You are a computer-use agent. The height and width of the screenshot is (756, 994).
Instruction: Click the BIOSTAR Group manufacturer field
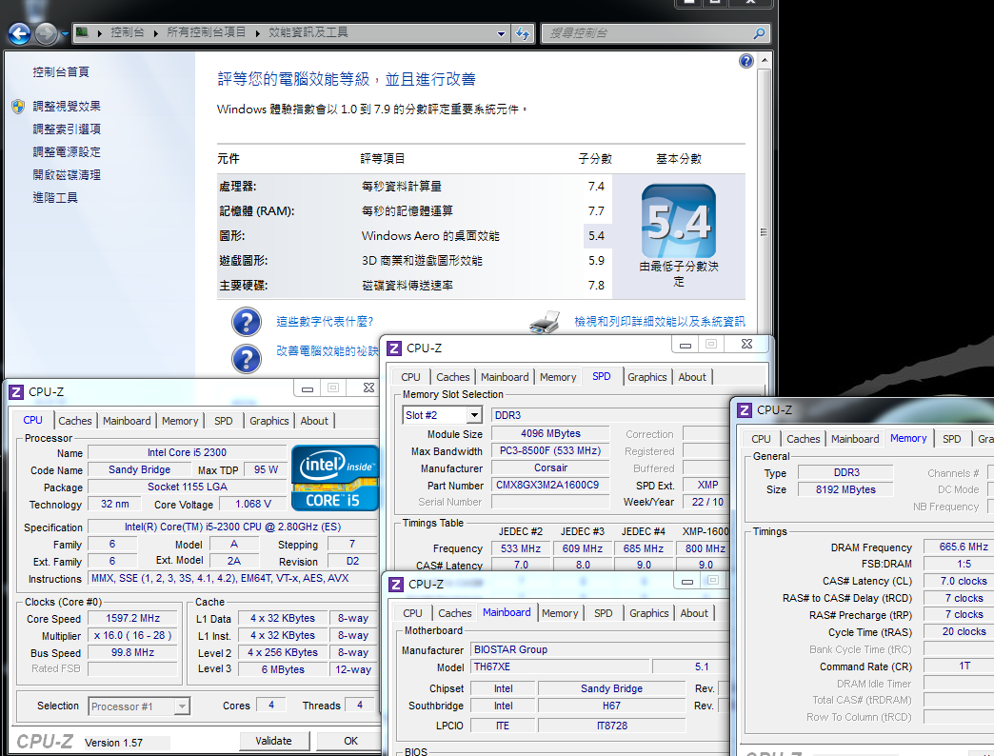599,649
